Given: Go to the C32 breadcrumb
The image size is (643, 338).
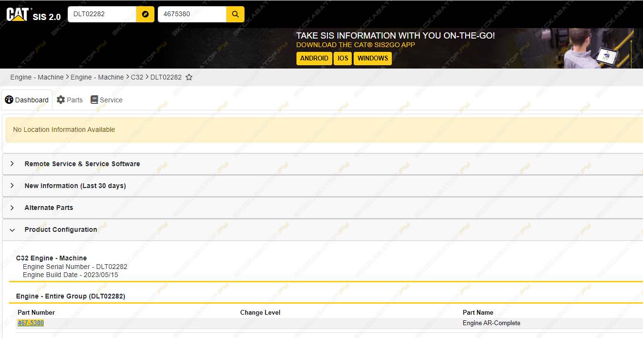Looking at the screenshot, I should click(x=137, y=77).
